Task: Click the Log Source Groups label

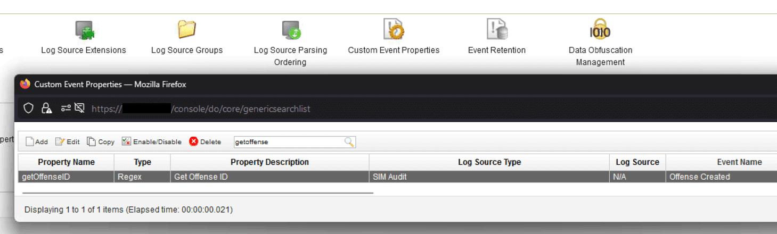Action: (x=187, y=50)
